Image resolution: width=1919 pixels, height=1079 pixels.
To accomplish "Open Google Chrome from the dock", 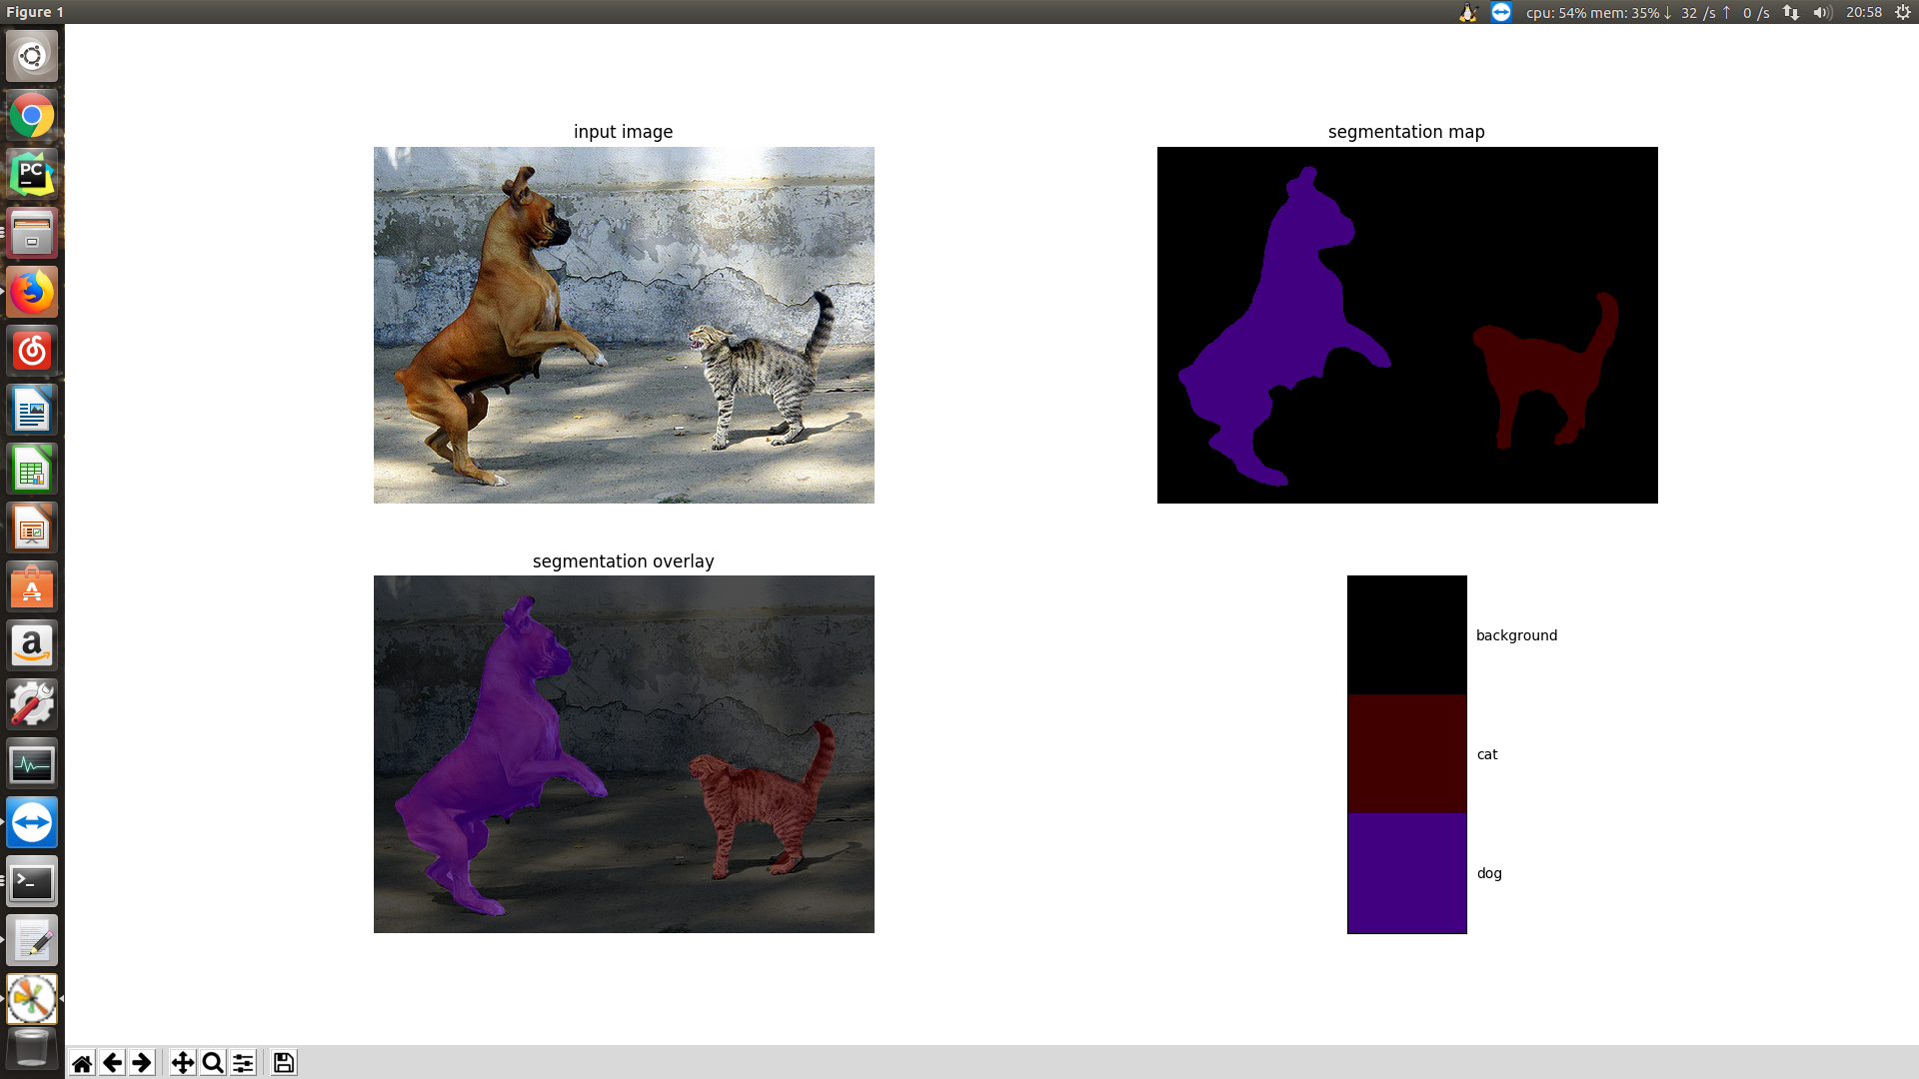I will tap(32, 116).
